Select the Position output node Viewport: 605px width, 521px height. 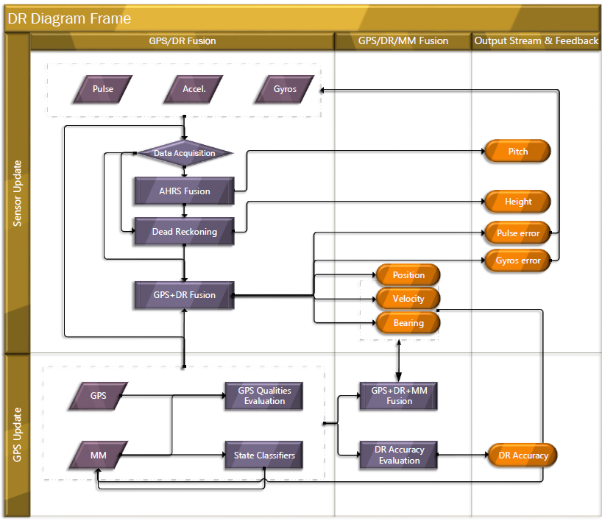pyautogui.click(x=408, y=275)
